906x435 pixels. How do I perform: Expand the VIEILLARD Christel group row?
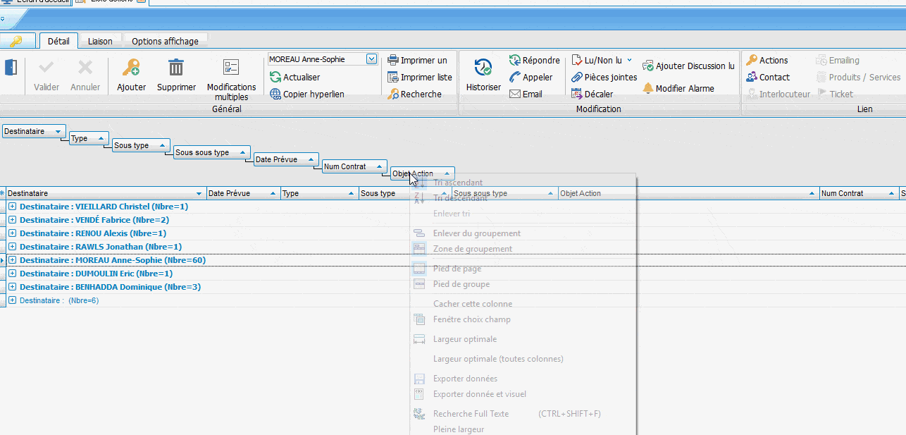[x=12, y=207]
